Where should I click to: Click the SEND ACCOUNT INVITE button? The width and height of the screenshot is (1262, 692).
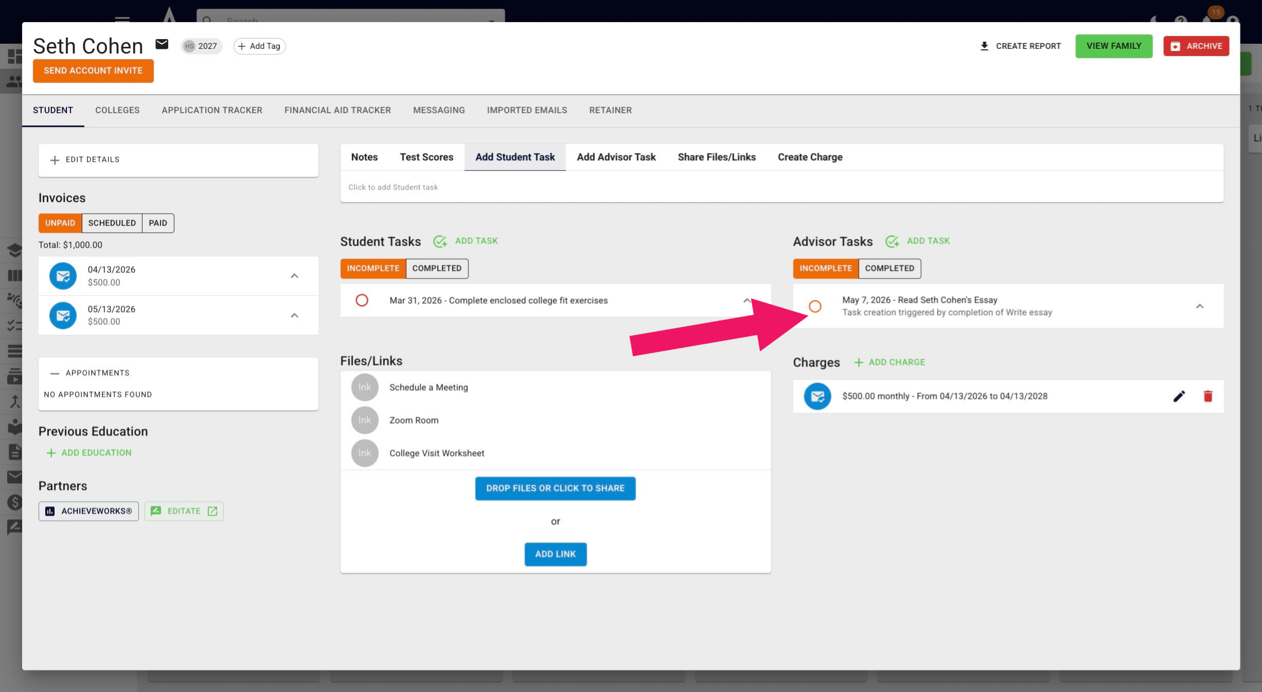(x=93, y=70)
